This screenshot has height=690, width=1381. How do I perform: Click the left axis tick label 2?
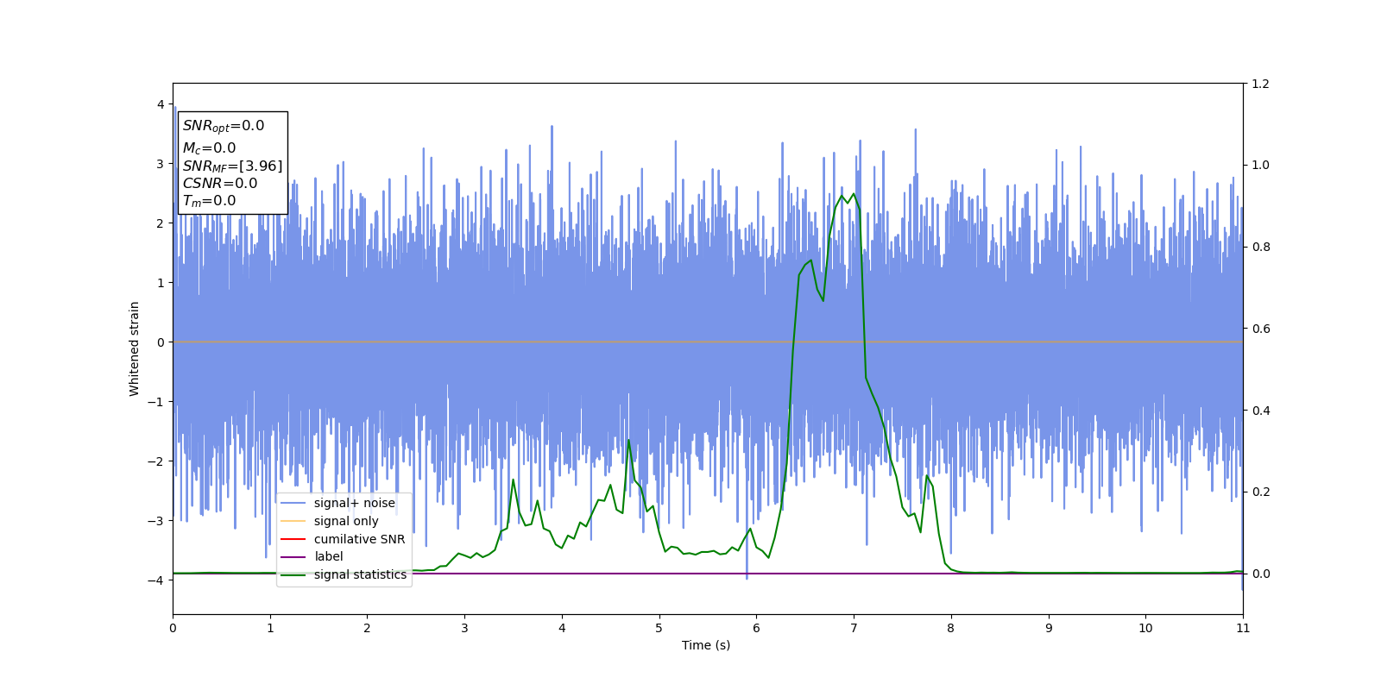[x=161, y=223]
